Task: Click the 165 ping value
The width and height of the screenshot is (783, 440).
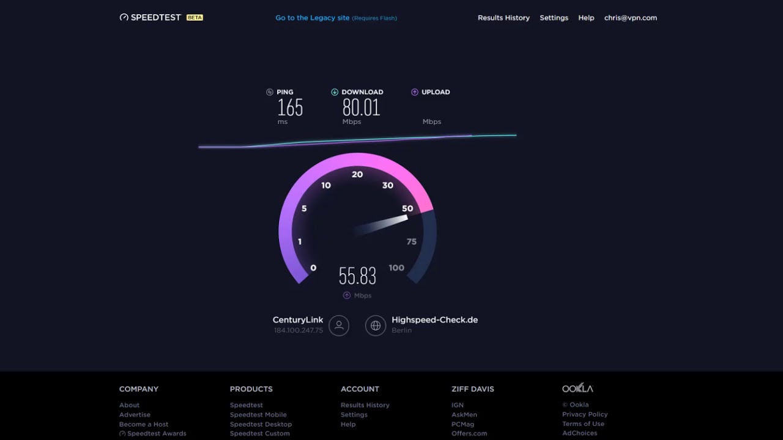Action: tap(290, 108)
